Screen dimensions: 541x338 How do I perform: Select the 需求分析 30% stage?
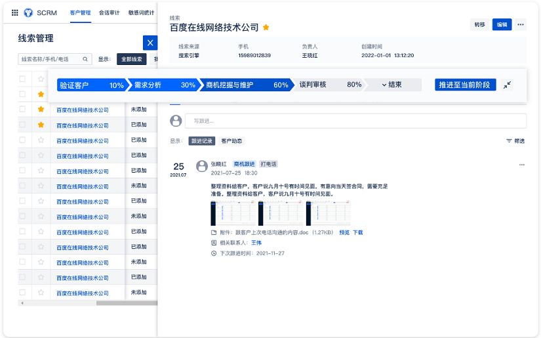(x=165, y=85)
